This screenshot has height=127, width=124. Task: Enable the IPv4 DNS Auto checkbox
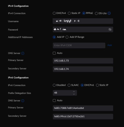54,53
